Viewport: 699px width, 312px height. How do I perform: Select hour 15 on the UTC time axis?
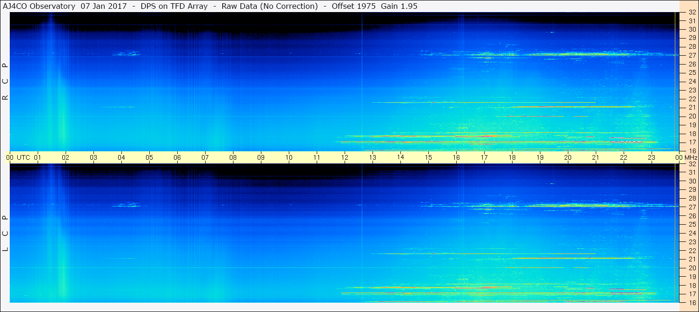pyautogui.click(x=428, y=157)
